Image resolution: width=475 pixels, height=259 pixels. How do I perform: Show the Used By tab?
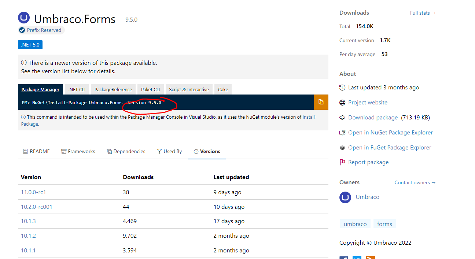coord(169,151)
